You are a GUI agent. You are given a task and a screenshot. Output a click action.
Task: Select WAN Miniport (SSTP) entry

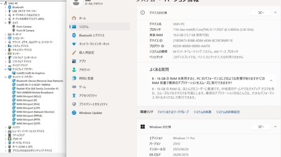tap(28, 124)
